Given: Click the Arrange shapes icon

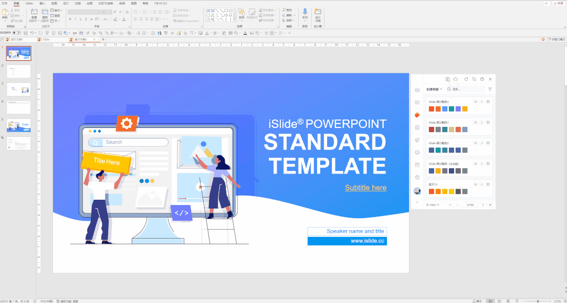Looking at the screenshot, I should pyautogui.click(x=241, y=12).
